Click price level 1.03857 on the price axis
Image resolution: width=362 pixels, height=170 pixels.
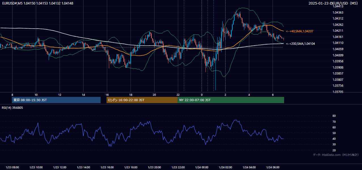[338, 73]
